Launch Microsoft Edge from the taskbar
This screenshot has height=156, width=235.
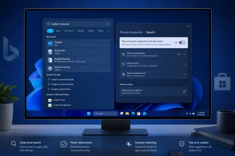click(x=133, y=114)
